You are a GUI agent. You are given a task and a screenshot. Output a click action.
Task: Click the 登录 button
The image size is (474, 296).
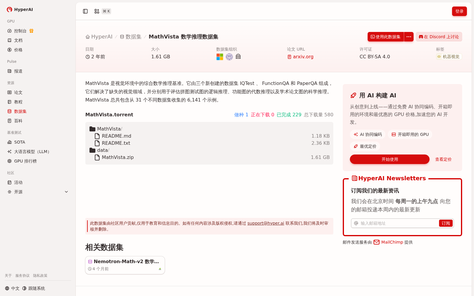pos(459,11)
